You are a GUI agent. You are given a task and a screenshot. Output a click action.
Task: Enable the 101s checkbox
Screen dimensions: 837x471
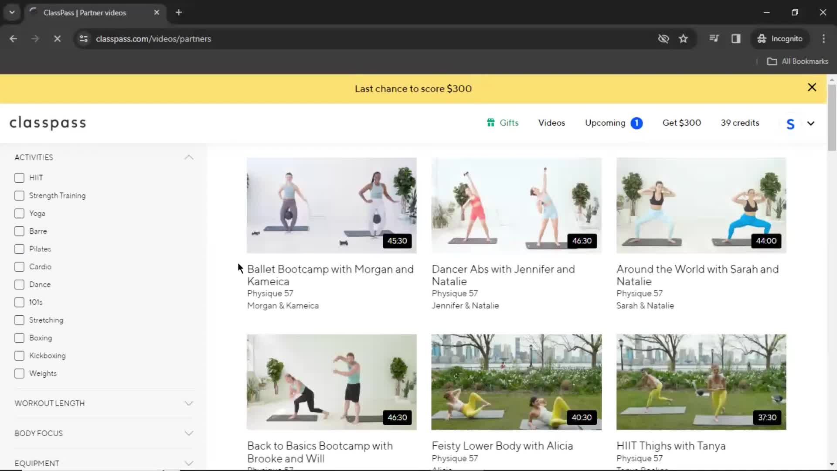19,303
